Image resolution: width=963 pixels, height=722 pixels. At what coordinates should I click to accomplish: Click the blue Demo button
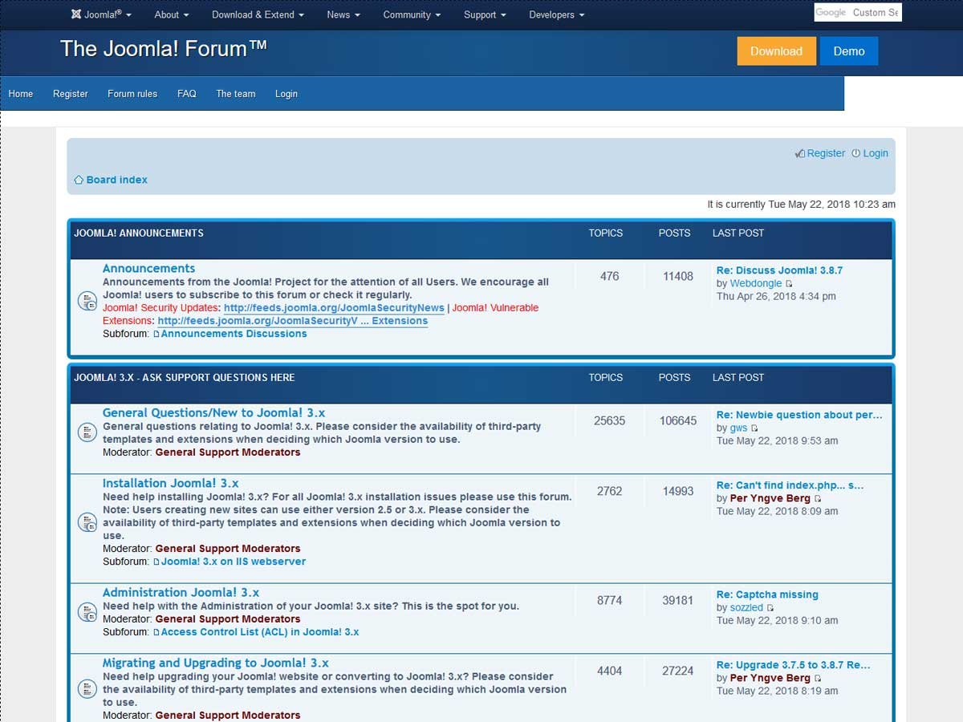pos(849,51)
